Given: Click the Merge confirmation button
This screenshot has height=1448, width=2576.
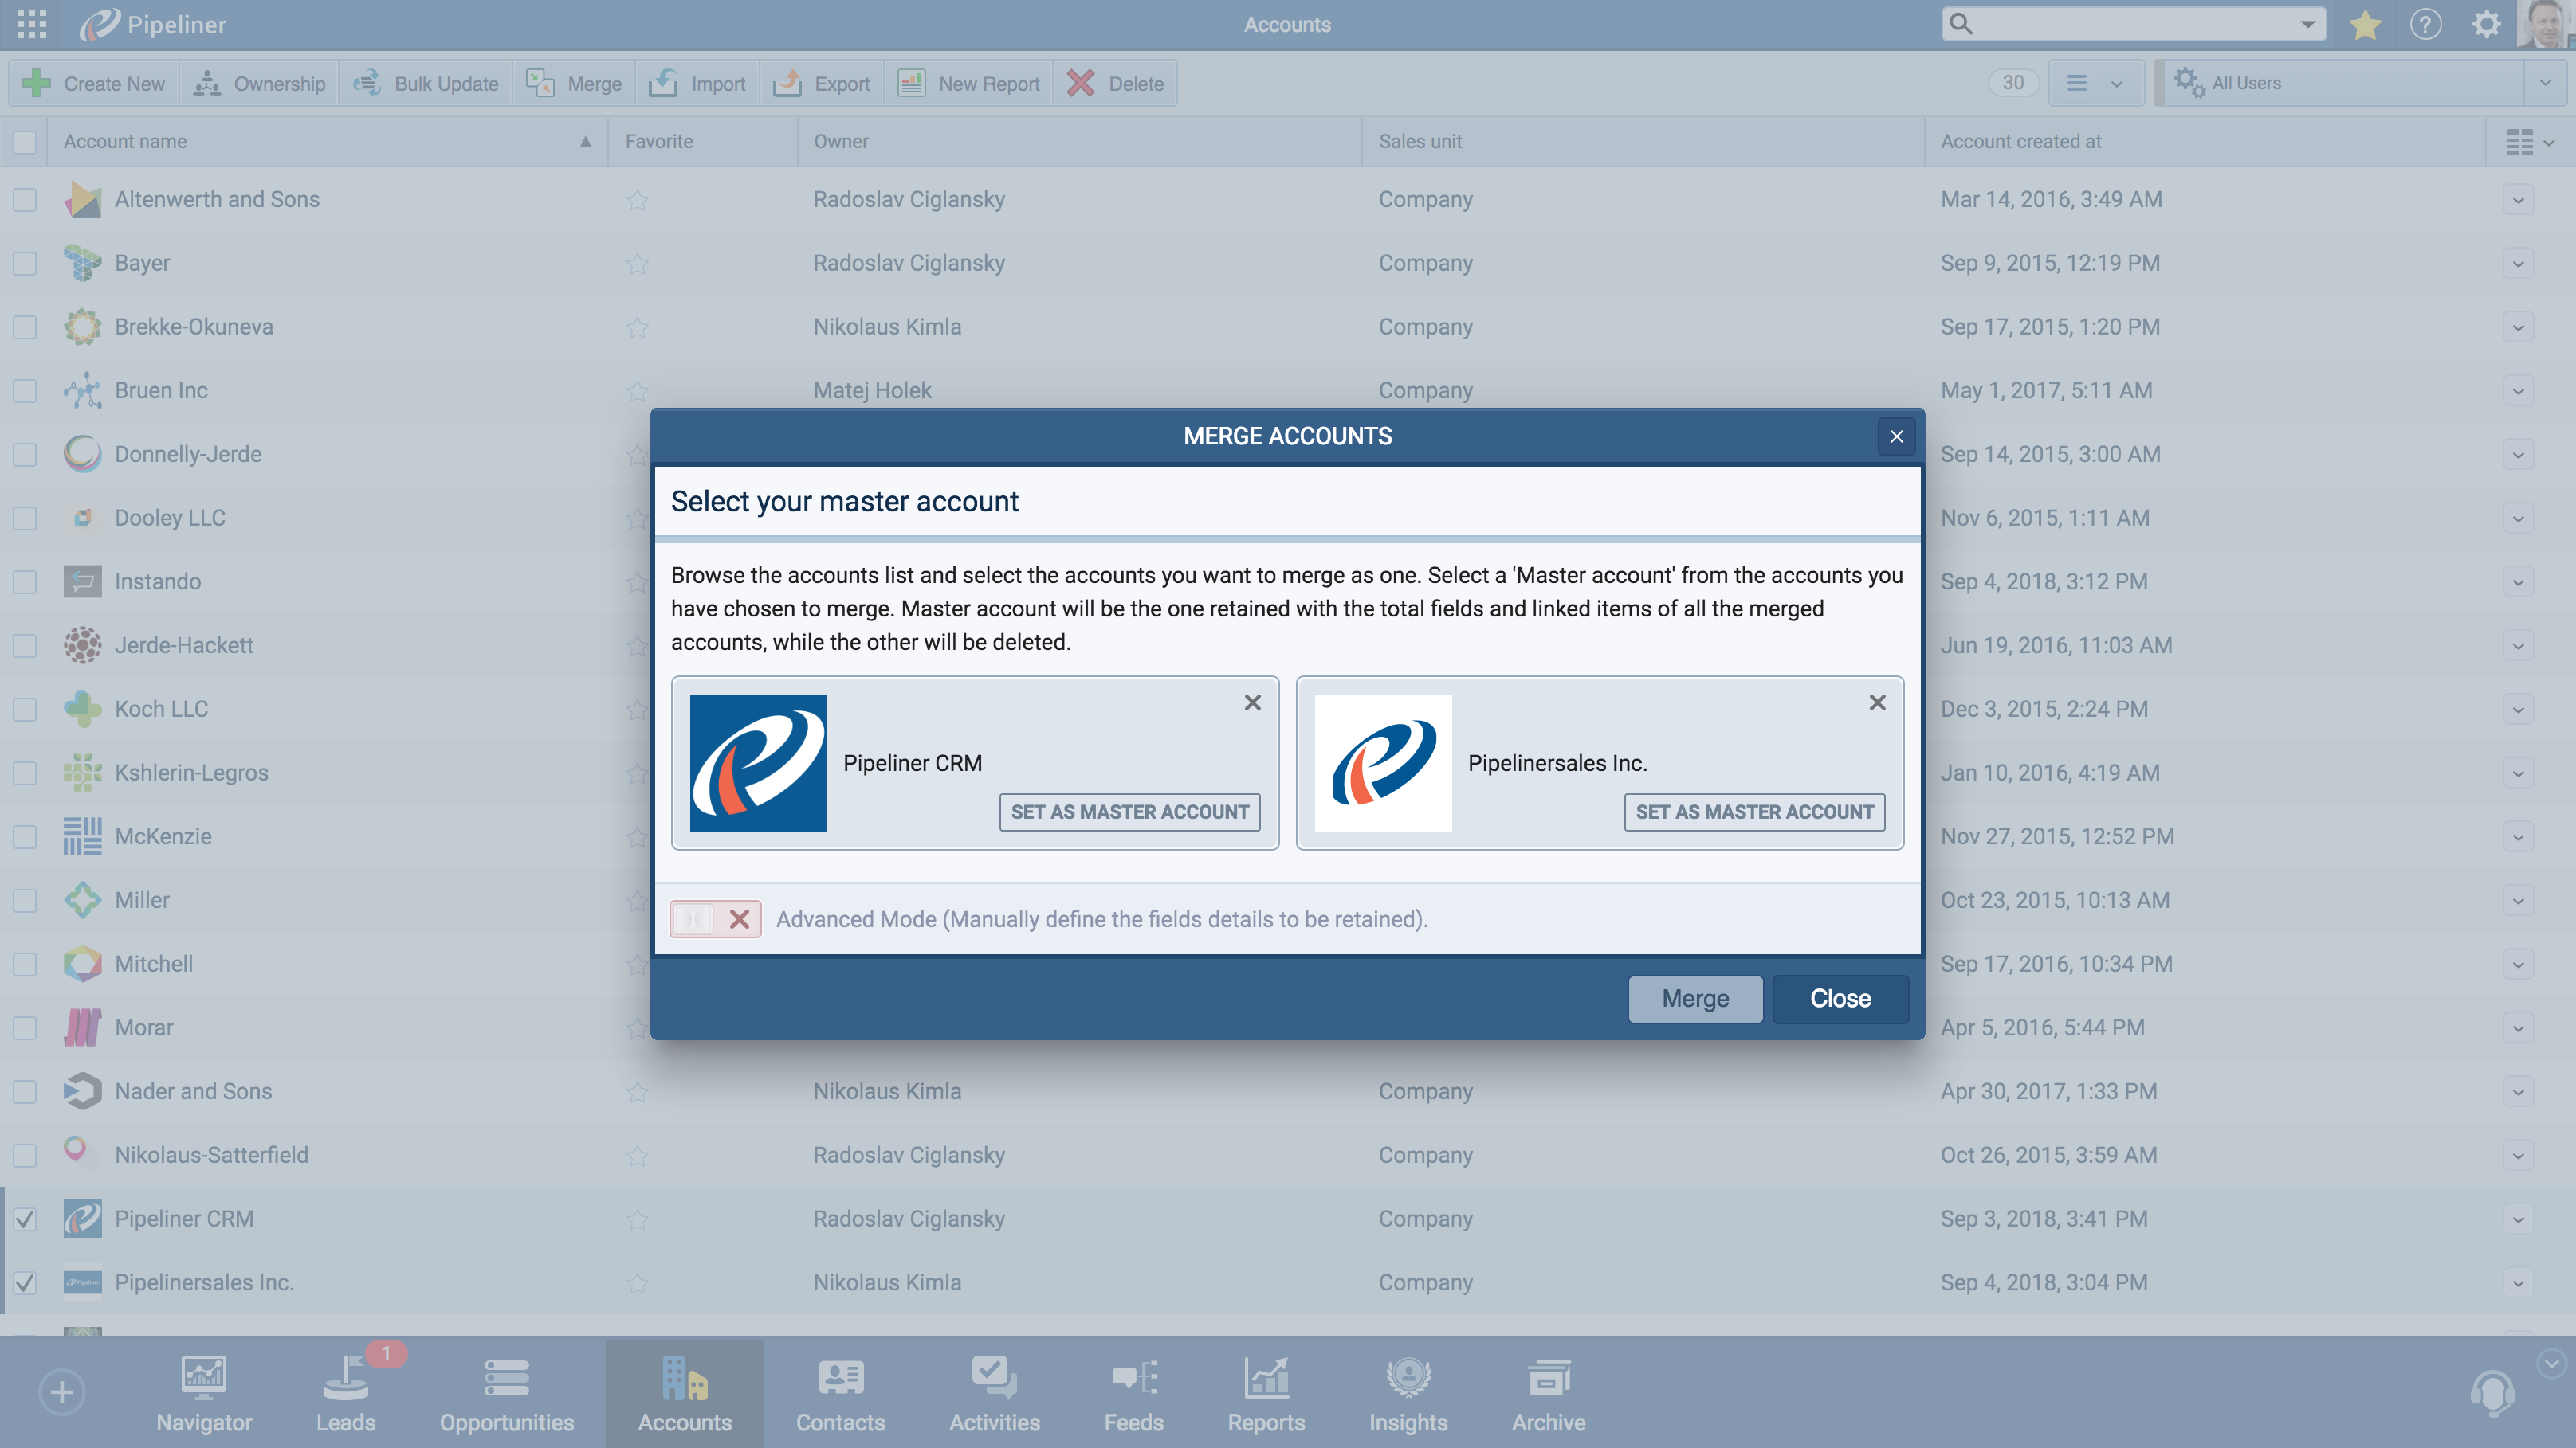Looking at the screenshot, I should tap(1695, 998).
